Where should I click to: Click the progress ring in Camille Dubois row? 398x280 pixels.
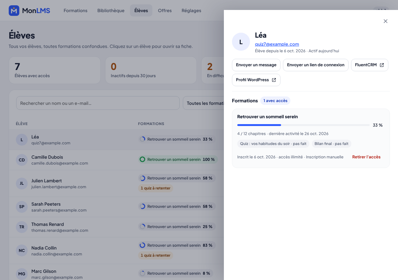click(x=142, y=160)
